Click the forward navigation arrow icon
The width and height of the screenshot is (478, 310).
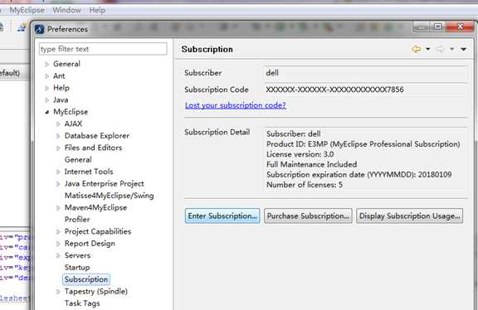tap(440, 49)
